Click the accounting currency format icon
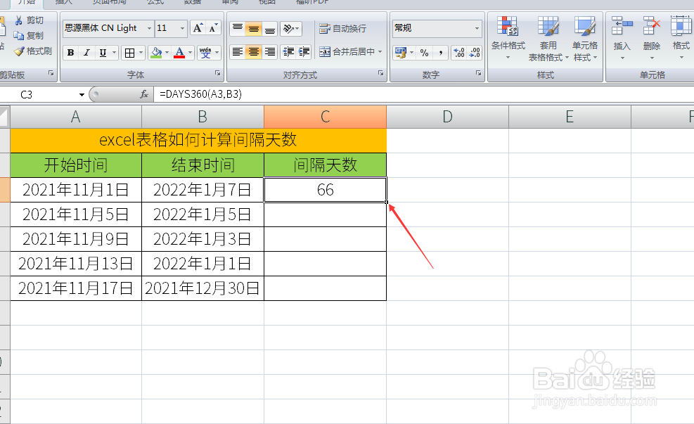694x424 pixels. [401, 53]
